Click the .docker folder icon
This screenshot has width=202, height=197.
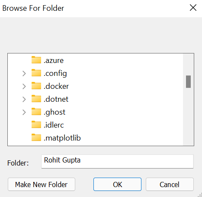36,86
